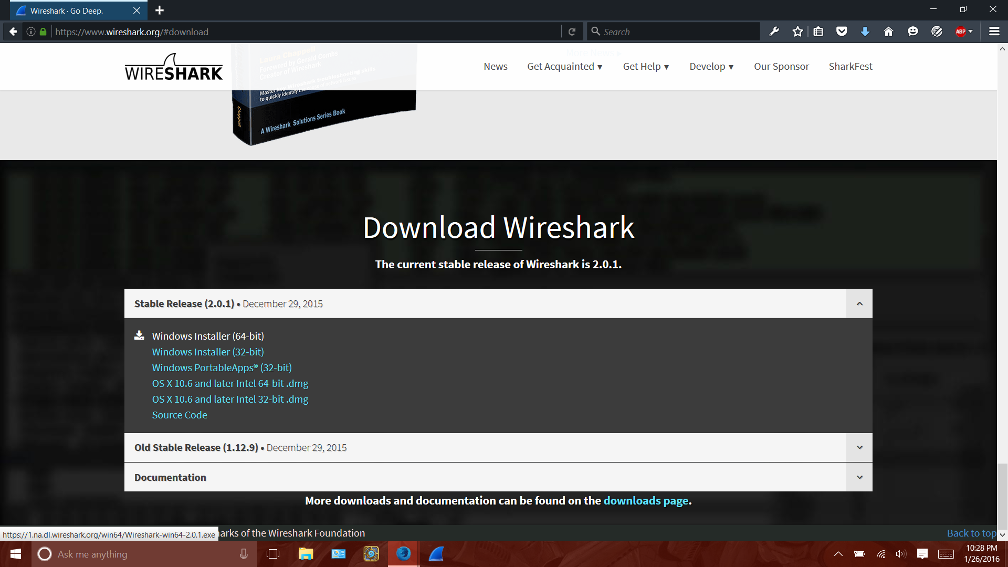Go to homepage using the home icon

point(888,31)
